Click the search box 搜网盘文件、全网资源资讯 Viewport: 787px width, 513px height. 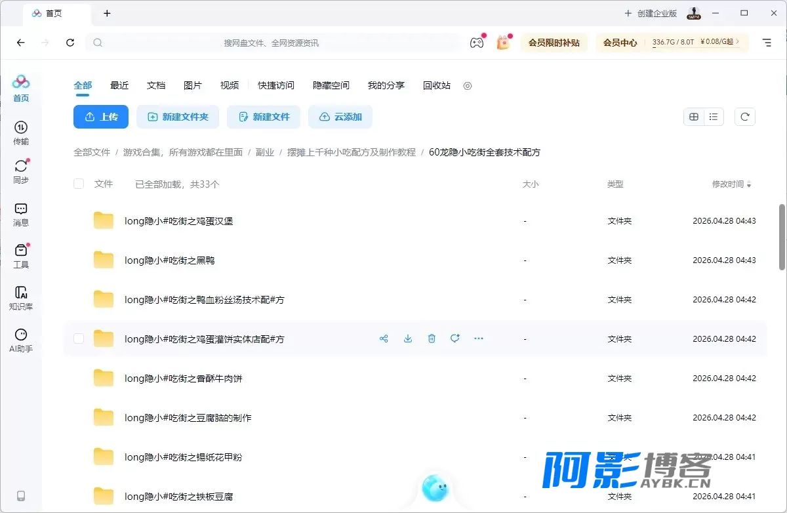272,43
